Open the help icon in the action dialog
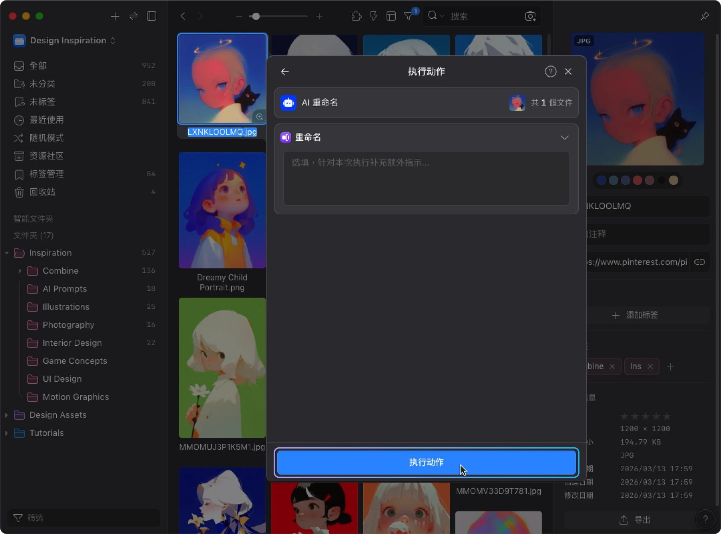 (550, 71)
